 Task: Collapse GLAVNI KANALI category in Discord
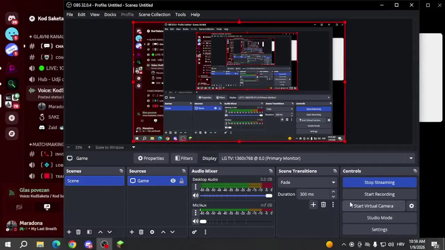click(46, 36)
